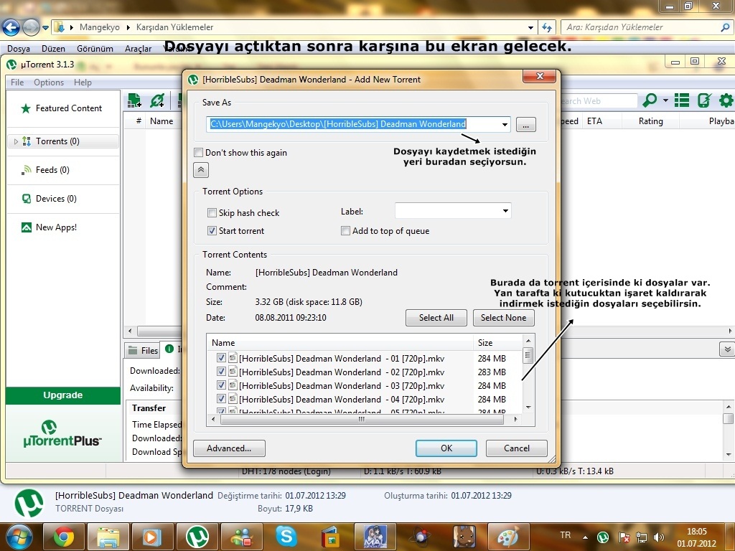This screenshot has width=735, height=551.
Task: Click Cancel in Add New Torrent dialog
Action: [x=517, y=448]
